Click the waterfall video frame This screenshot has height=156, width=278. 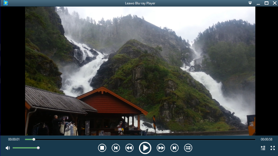point(140,71)
